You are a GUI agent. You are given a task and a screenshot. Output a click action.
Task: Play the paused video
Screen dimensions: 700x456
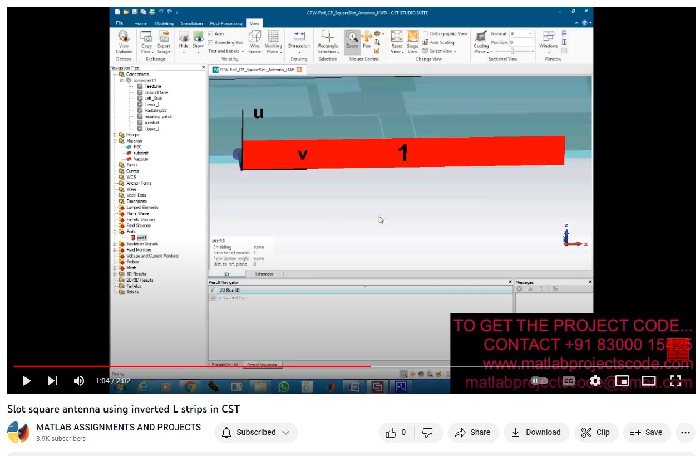tap(26, 381)
